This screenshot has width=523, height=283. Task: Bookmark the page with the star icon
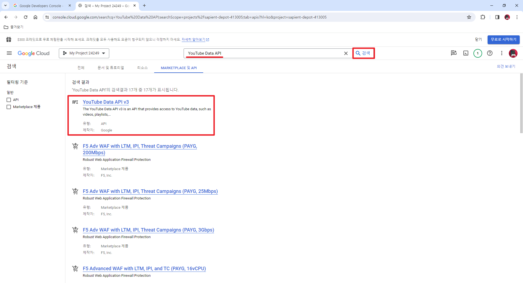(x=469, y=17)
